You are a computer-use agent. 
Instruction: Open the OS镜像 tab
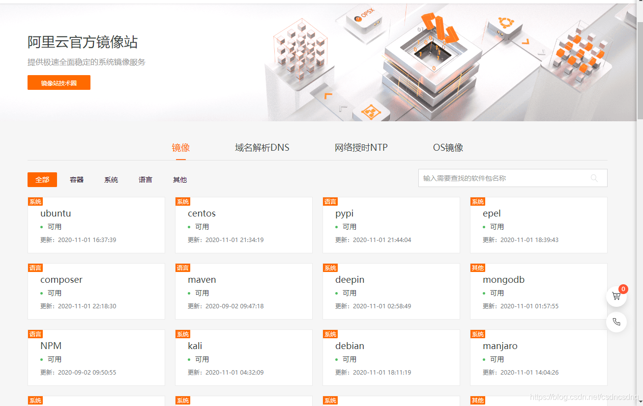tap(448, 148)
